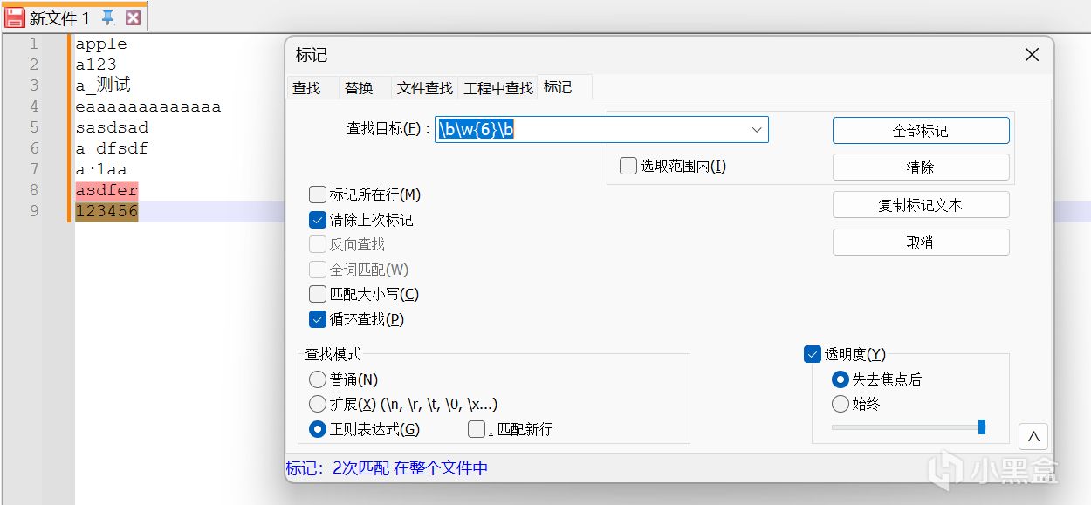Uncheck 清除上次标记
The height and width of the screenshot is (505, 1091).
[318, 220]
